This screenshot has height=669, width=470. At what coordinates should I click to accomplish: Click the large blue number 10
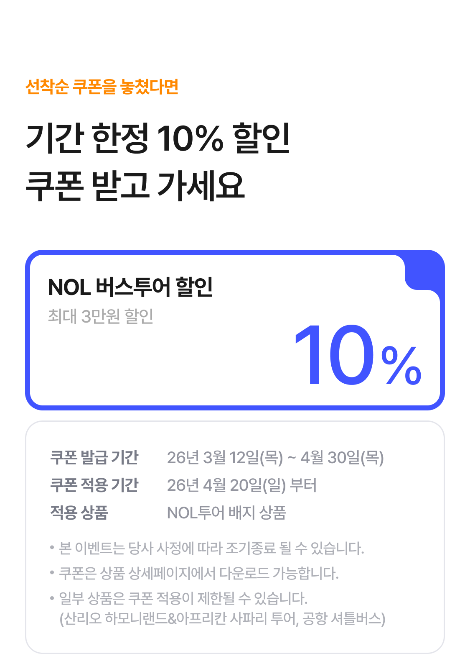tap(334, 355)
